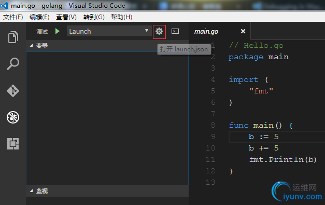Open the Extensions view icon
The height and width of the screenshot is (205, 325).
[x=13, y=144]
